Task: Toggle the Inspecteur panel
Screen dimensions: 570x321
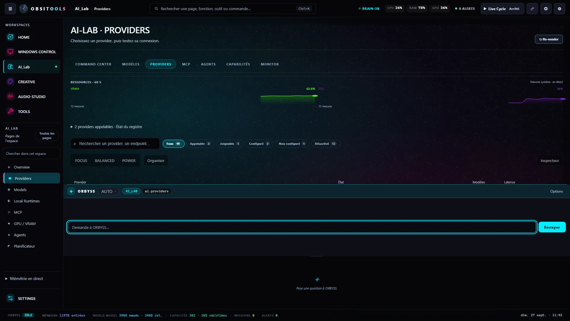Action: coord(550,161)
